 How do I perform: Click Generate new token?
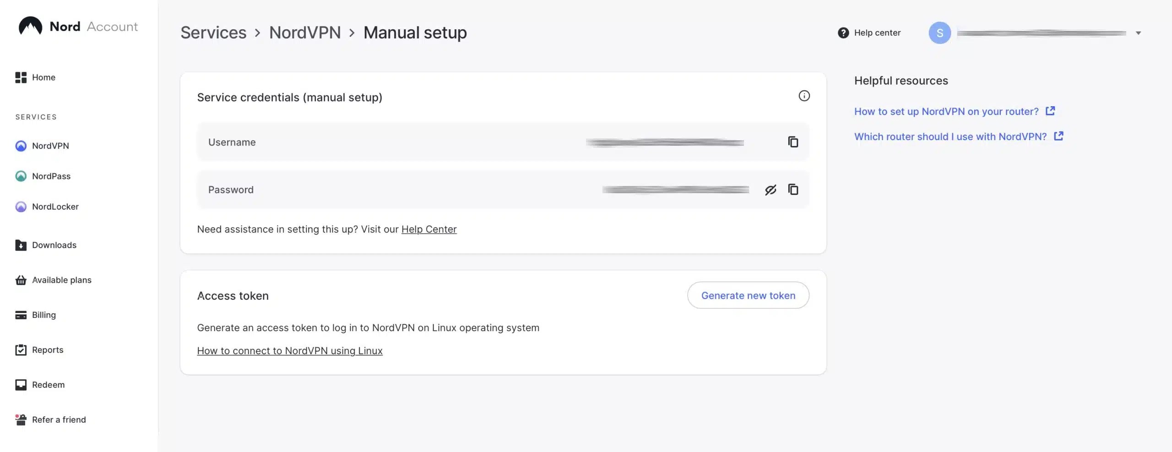[748, 295]
